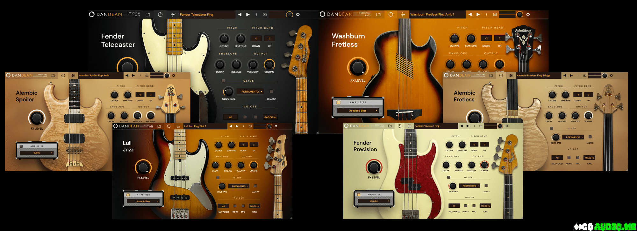Open settings gear in Alembic Spoiler window
The image size is (637, 231).
point(174,75)
